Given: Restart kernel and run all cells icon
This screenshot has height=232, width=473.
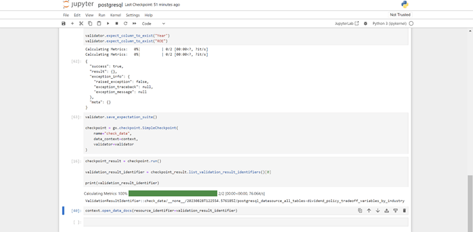Looking at the screenshot, I should 134,24.
